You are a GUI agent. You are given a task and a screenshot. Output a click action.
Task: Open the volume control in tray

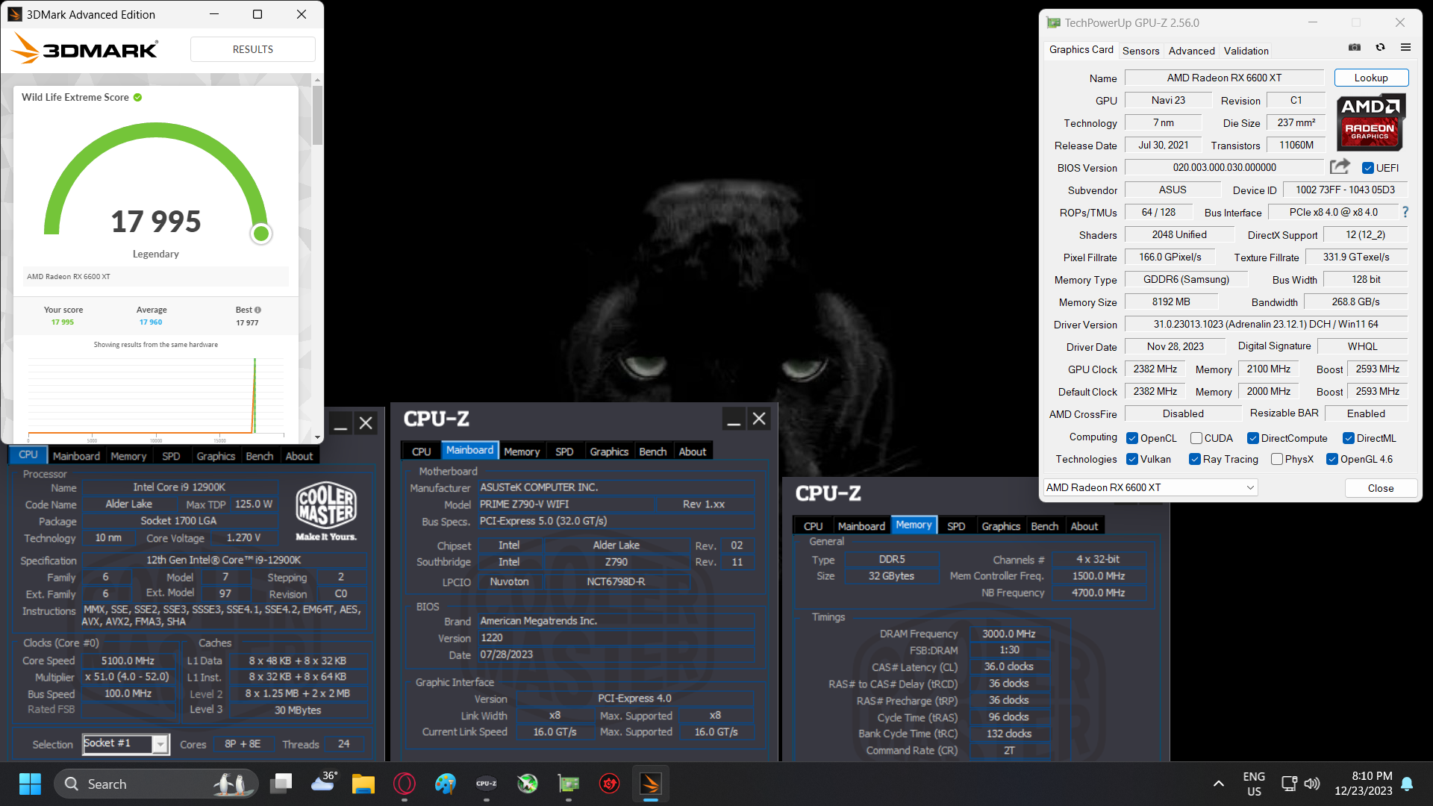1312,784
